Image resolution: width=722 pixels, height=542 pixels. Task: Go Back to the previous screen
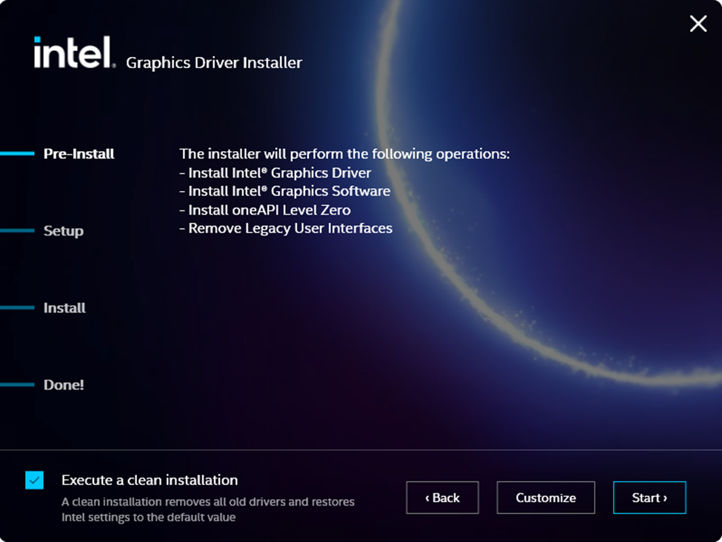(443, 498)
